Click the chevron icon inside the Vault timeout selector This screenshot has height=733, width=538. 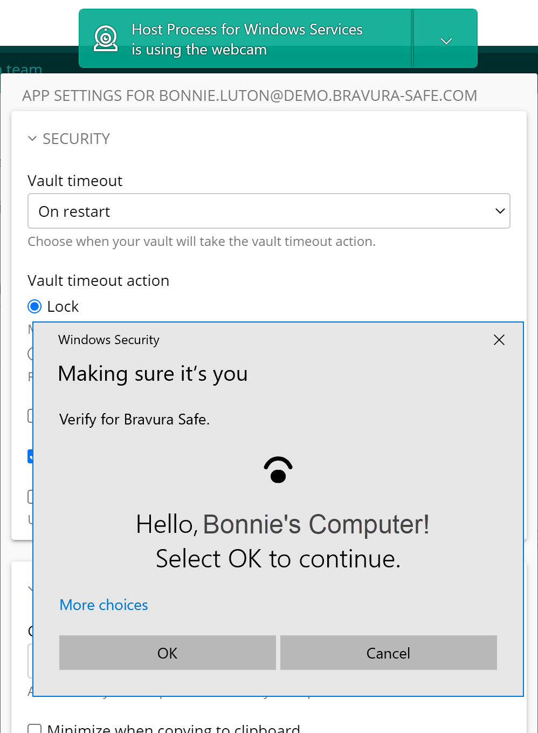pos(499,211)
